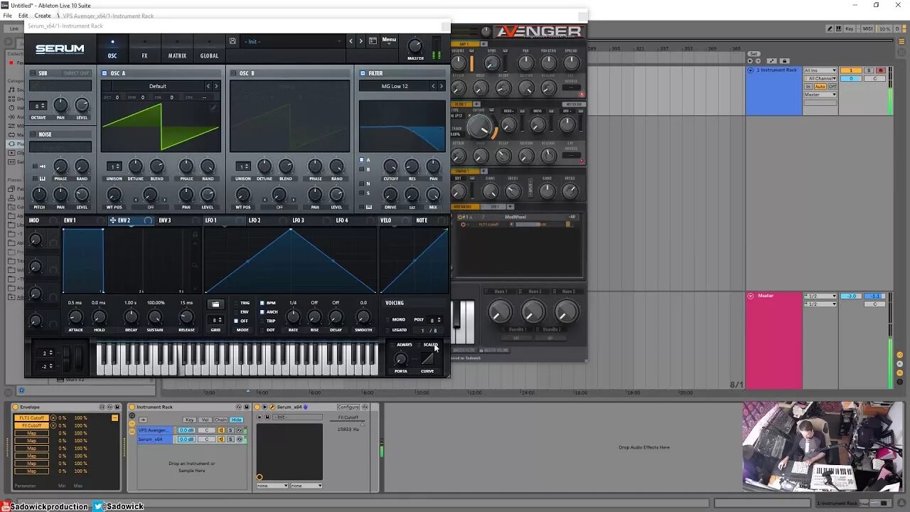Click the hot-swap icon next to the VPS Avenger chain
This screenshot has width=910, height=512.
click(239, 430)
